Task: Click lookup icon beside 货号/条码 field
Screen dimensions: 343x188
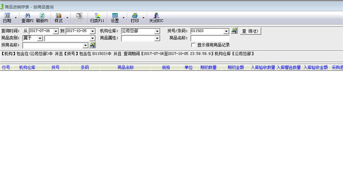Action: [x=234, y=31]
